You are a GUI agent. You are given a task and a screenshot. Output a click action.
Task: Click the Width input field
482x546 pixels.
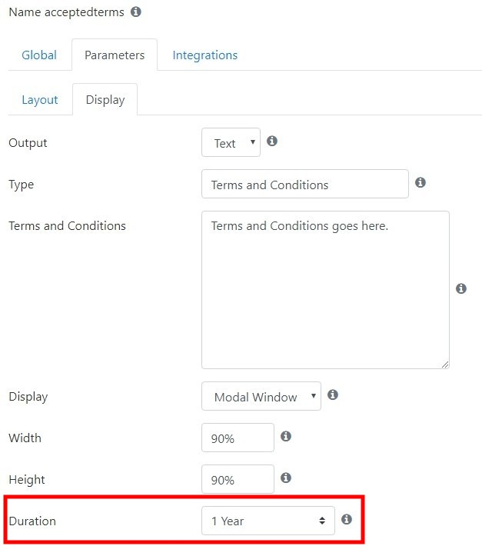[x=238, y=438]
